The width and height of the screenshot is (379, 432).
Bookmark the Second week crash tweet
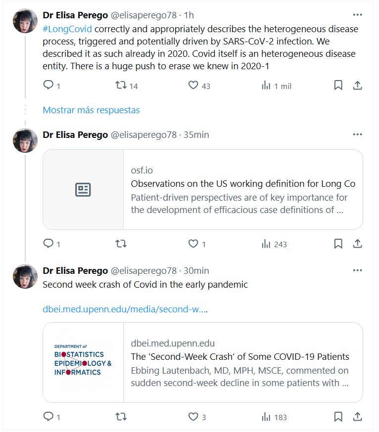pos(338,417)
